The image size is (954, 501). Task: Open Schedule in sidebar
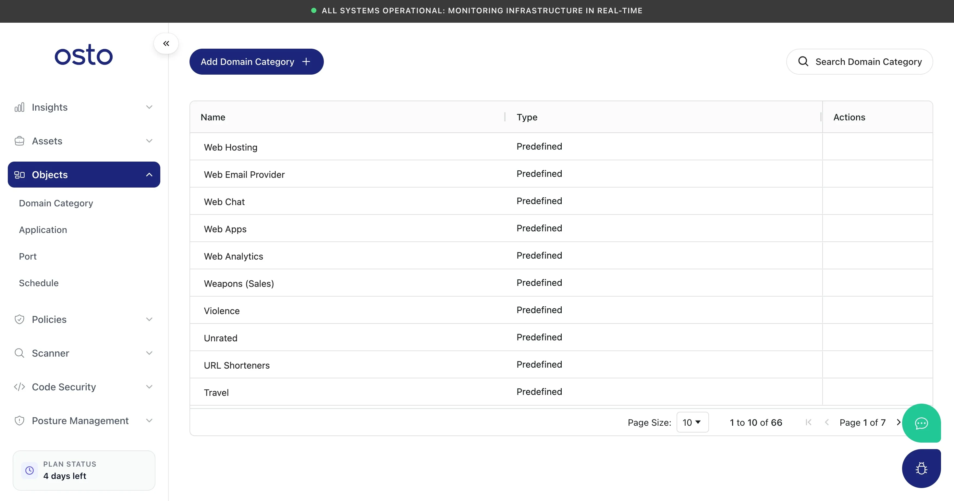(39, 283)
